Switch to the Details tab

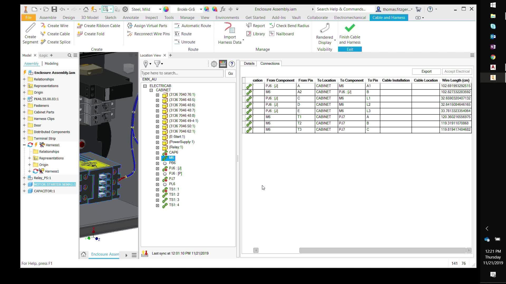(249, 63)
